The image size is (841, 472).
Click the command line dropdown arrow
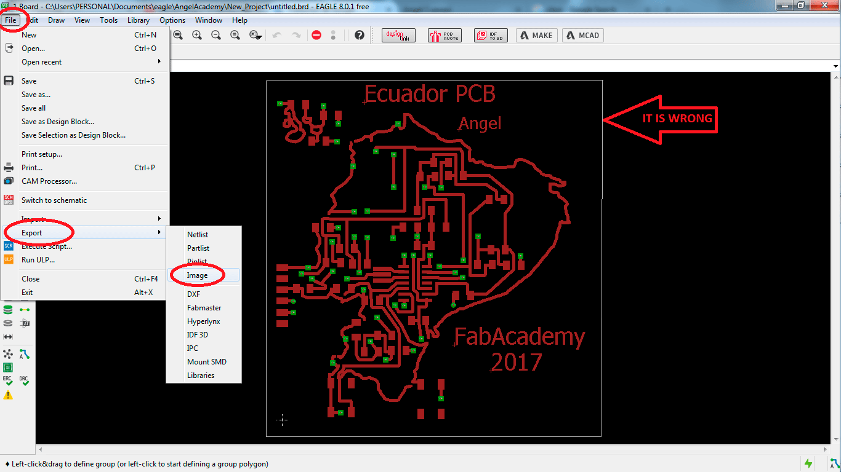pyautogui.click(x=835, y=65)
